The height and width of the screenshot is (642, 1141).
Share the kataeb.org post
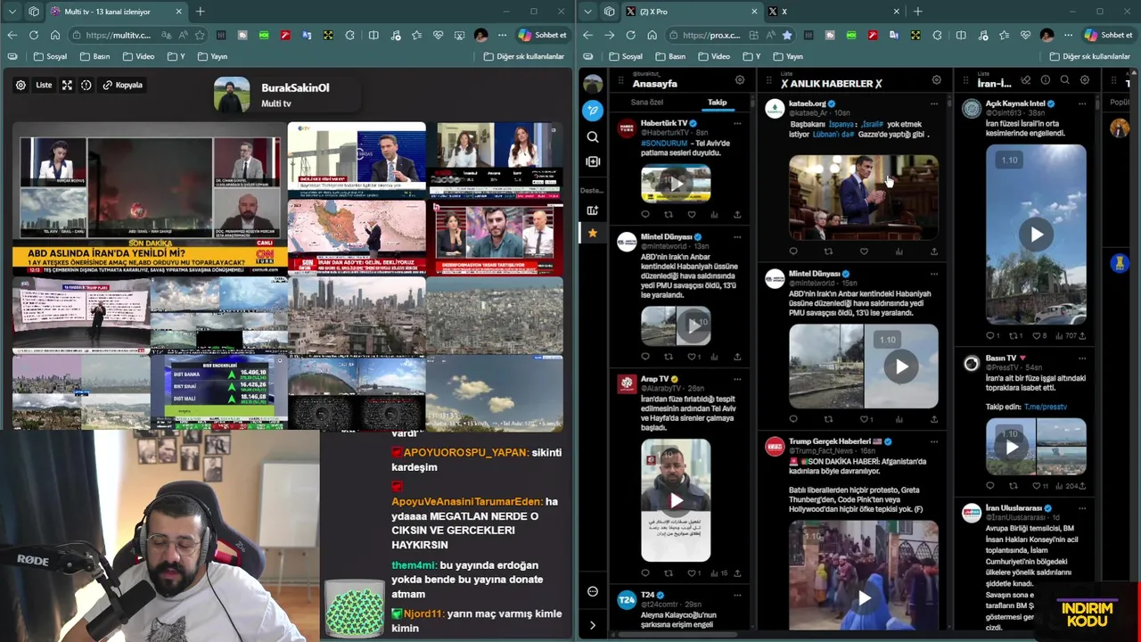pyautogui.click(x=933, y=251)
